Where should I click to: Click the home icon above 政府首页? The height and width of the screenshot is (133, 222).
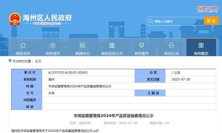(x=23, y=46)
